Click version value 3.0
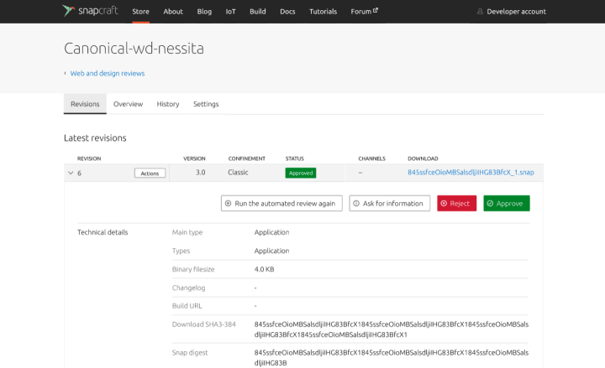The width and height of the screenshot is (605, 368). click(x=200, y=173)
